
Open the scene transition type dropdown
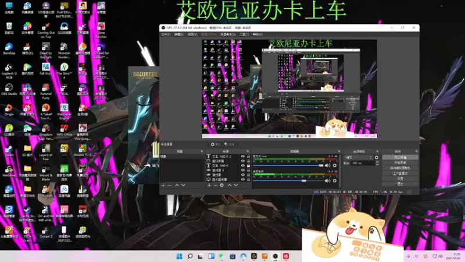click(x=358, y=157)
